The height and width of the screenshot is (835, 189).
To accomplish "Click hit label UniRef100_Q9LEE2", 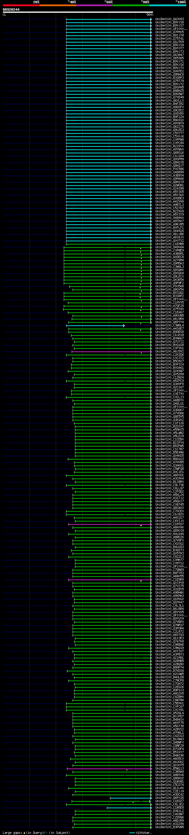I will coord(170,110).
